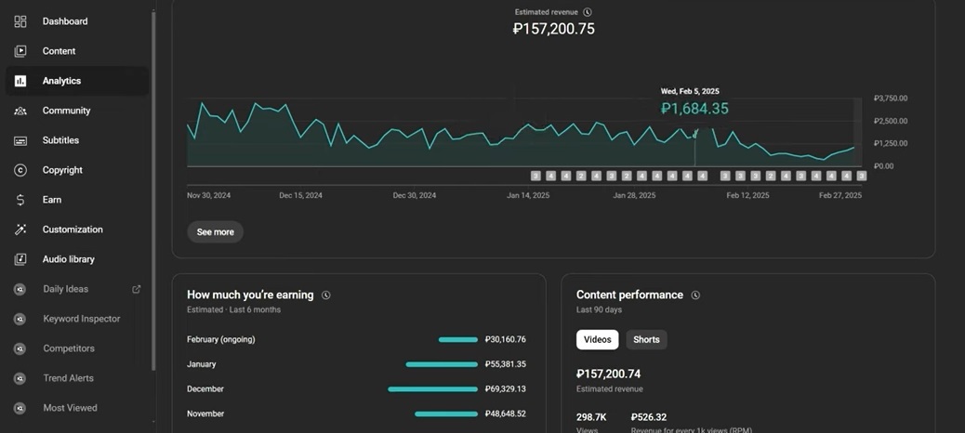Click the Copyright circle-C icon
The image size is (965, 433).
tap(20, 170)
